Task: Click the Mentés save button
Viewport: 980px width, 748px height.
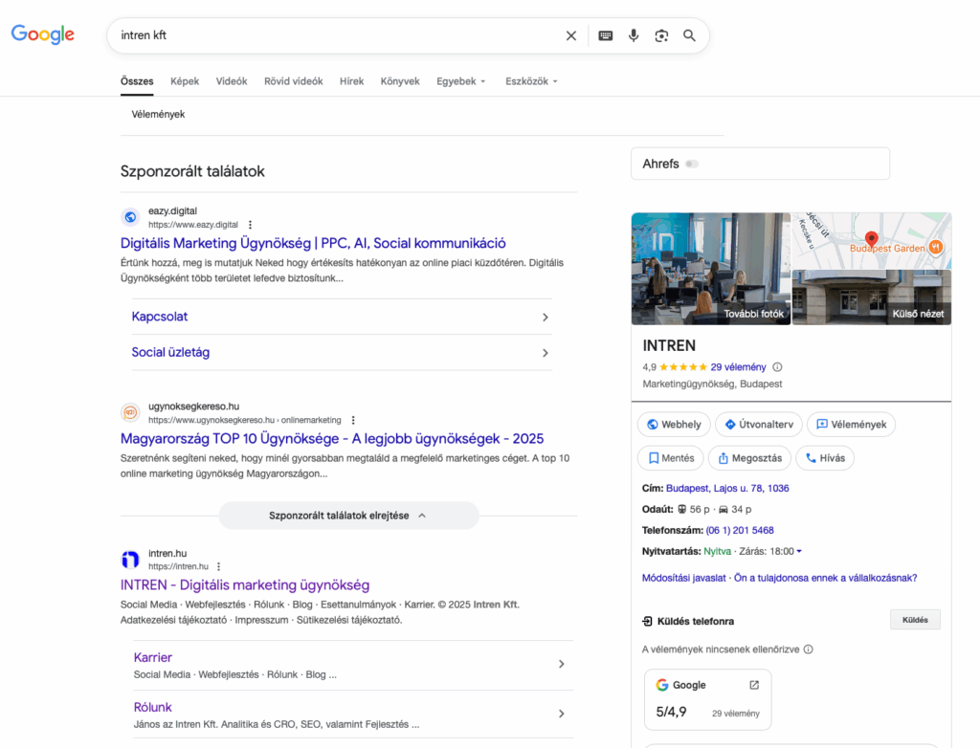Action: click(671, 458)
